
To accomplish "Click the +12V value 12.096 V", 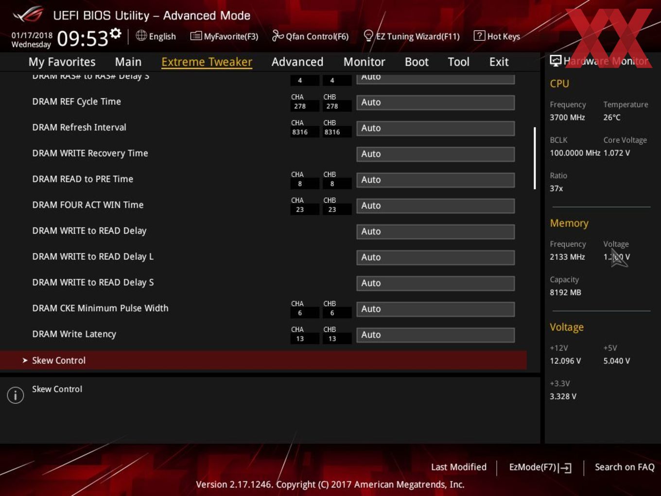I will [565, 361].
